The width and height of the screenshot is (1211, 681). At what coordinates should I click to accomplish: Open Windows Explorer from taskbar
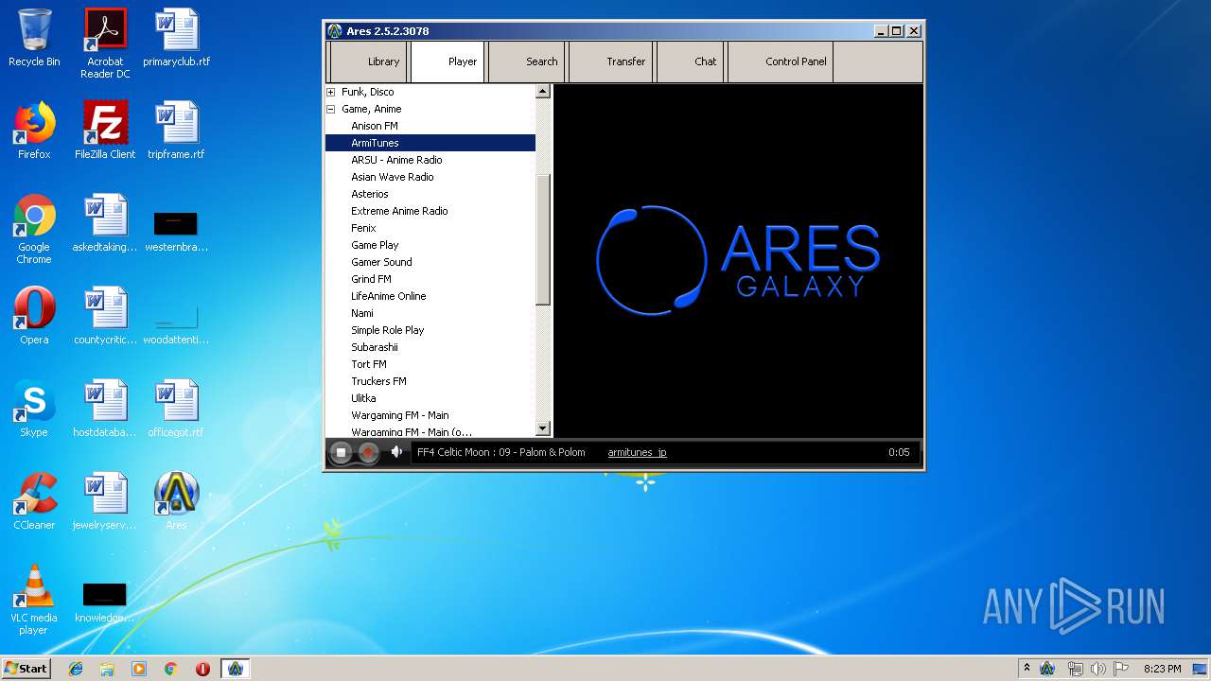tap(107, 668)
